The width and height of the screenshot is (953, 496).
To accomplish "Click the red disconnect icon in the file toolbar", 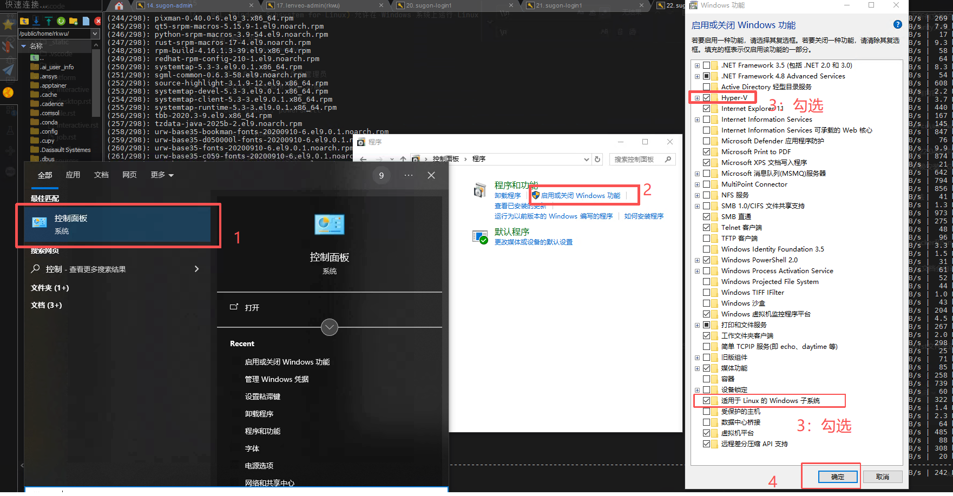I will 97,21.
